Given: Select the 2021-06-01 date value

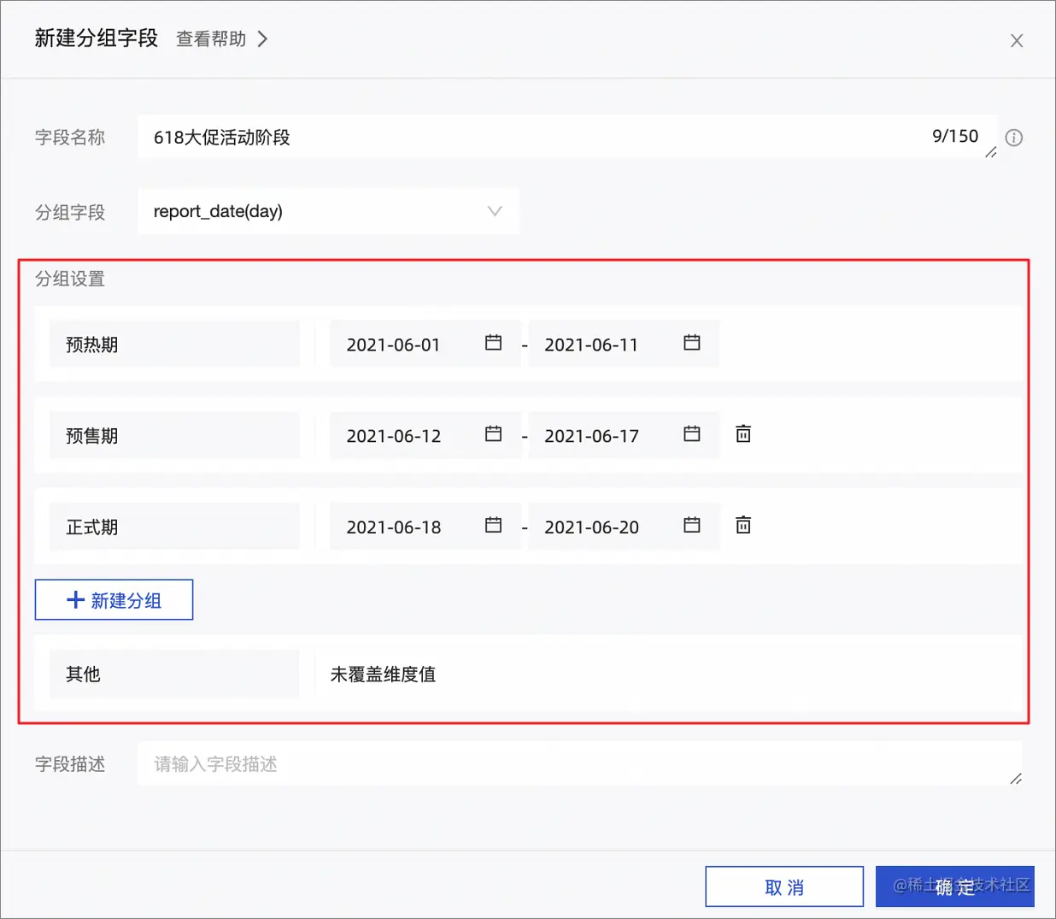Looking at the screenshot, I should [393, 345].
